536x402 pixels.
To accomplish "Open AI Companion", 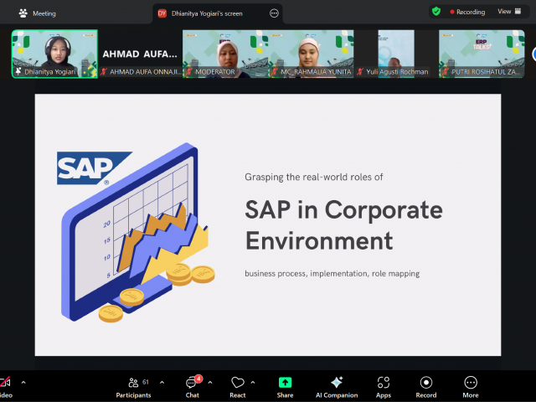I will pyautogui.click(x=337, y=387).
